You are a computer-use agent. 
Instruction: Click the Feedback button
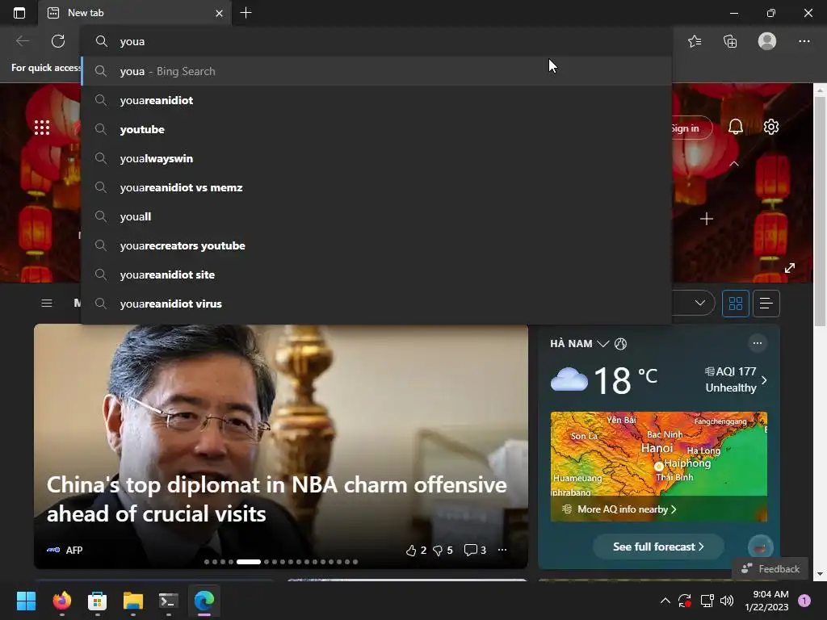[x=770, y=569]
